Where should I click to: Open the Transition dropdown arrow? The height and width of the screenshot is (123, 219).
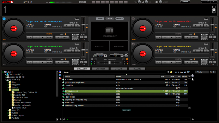[106, 56]
